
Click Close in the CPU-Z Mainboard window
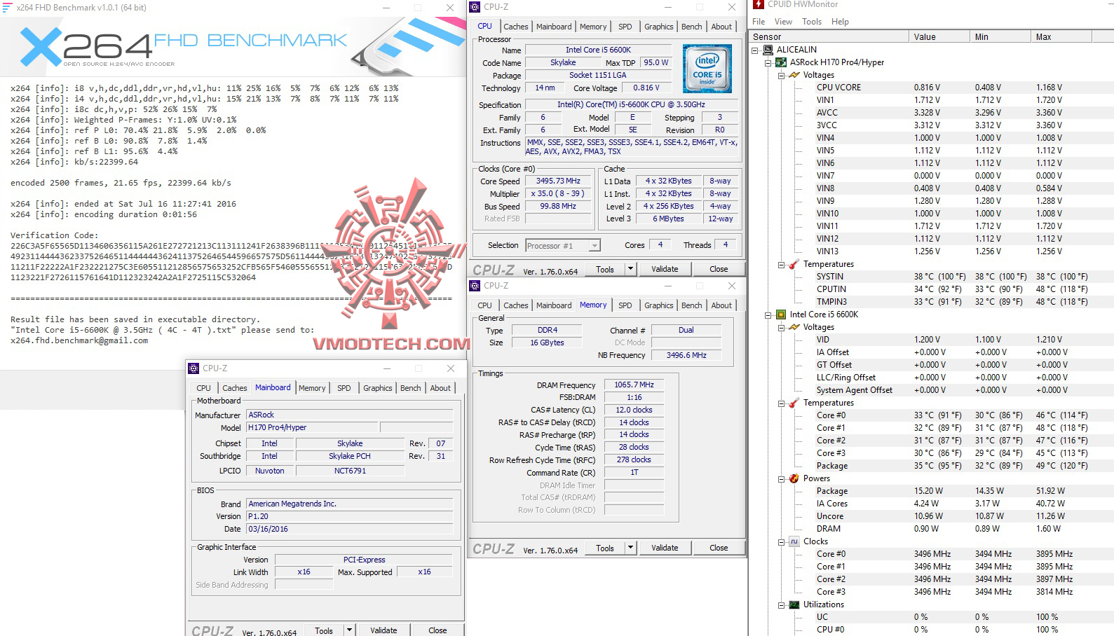(x=437, y=630)
